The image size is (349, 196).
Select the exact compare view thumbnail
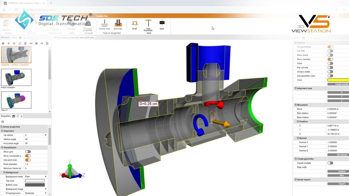click(x=16, y=77)
